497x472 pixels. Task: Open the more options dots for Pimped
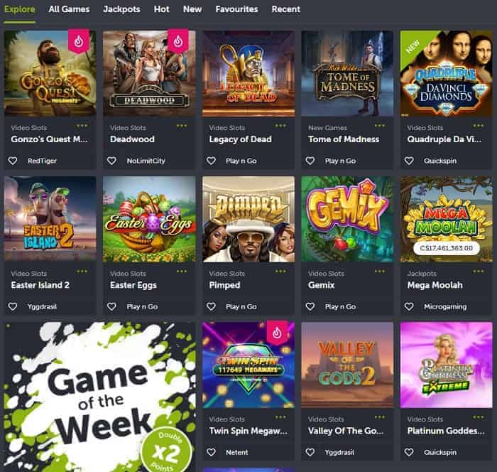tap(280, 272)
